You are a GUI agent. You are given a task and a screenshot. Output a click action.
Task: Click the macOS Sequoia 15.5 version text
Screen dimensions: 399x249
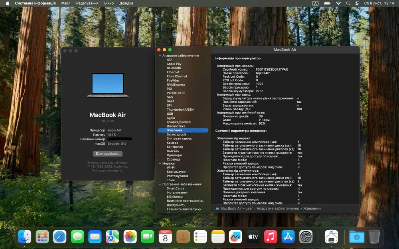coord(117,143)
